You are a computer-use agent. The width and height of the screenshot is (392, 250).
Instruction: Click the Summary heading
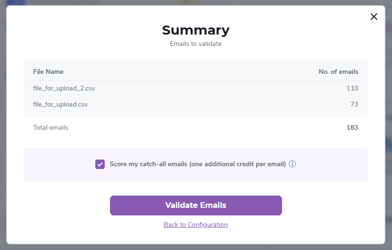pyautogui.click(x=196, y=30)
